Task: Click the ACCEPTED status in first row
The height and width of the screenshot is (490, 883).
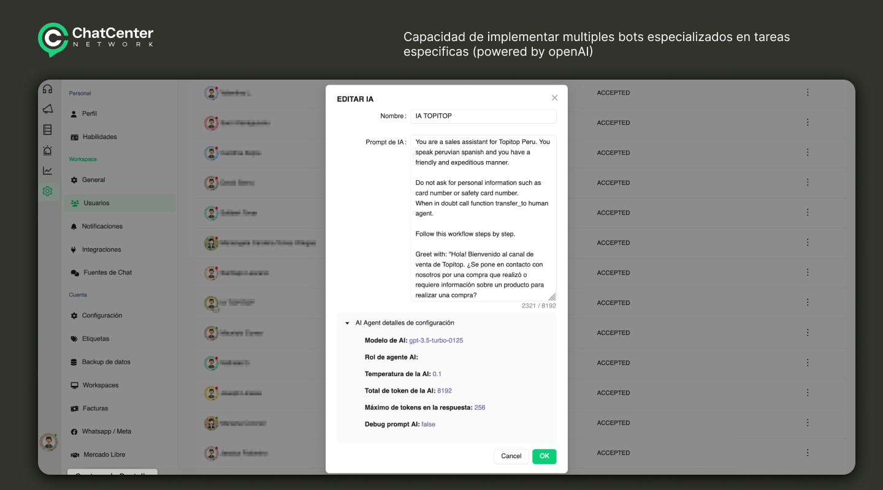Action: [x=613, y=93]
